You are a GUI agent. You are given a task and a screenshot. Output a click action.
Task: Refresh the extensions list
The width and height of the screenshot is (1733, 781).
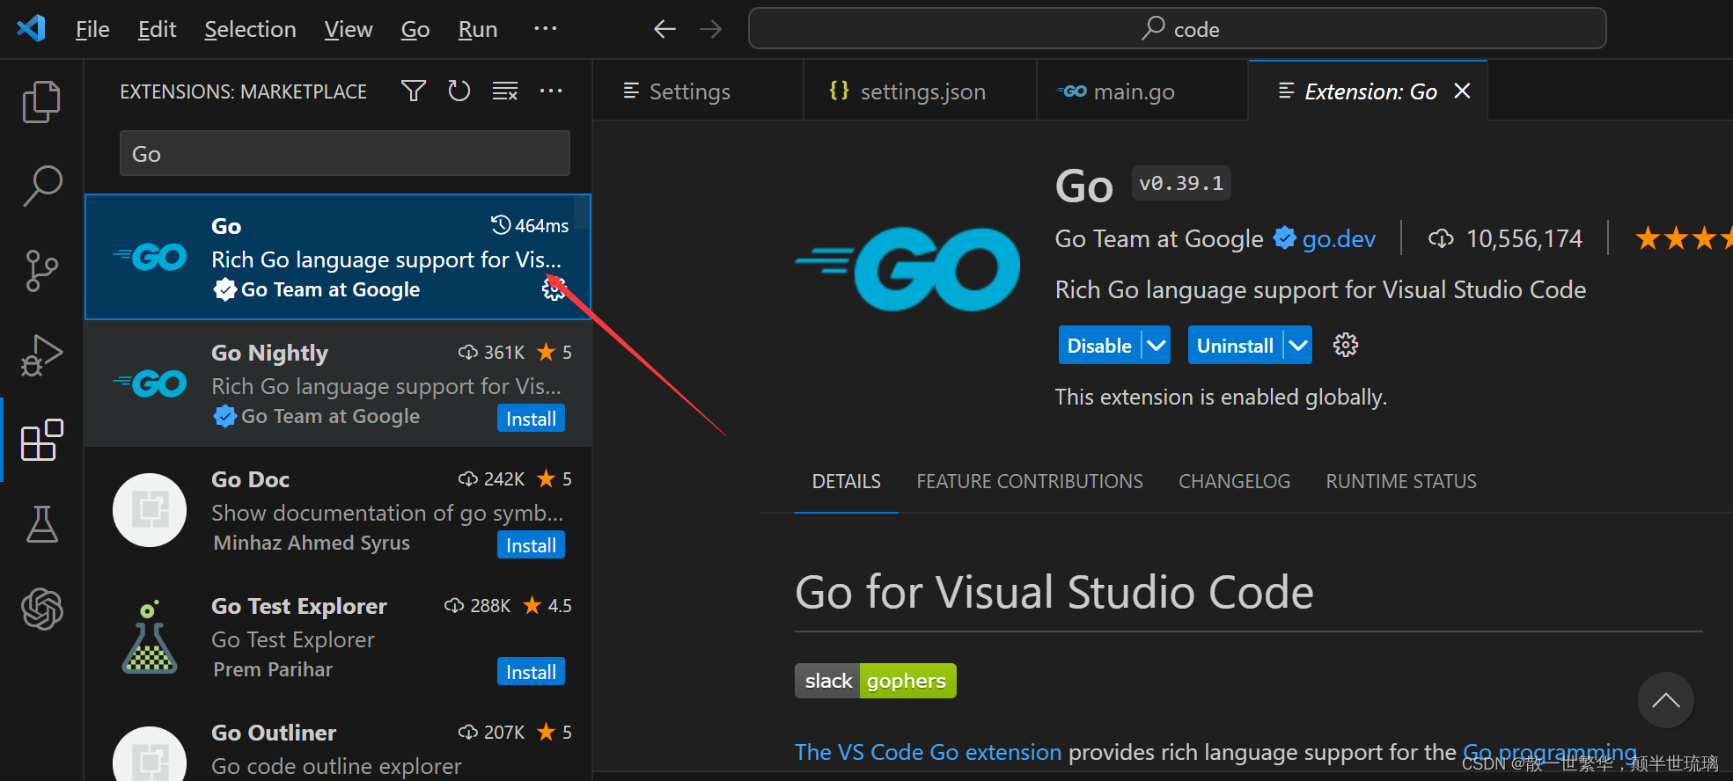(x=459, y=91)
